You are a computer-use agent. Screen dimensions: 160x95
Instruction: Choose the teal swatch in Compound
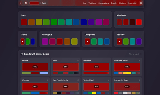(100, 41)
